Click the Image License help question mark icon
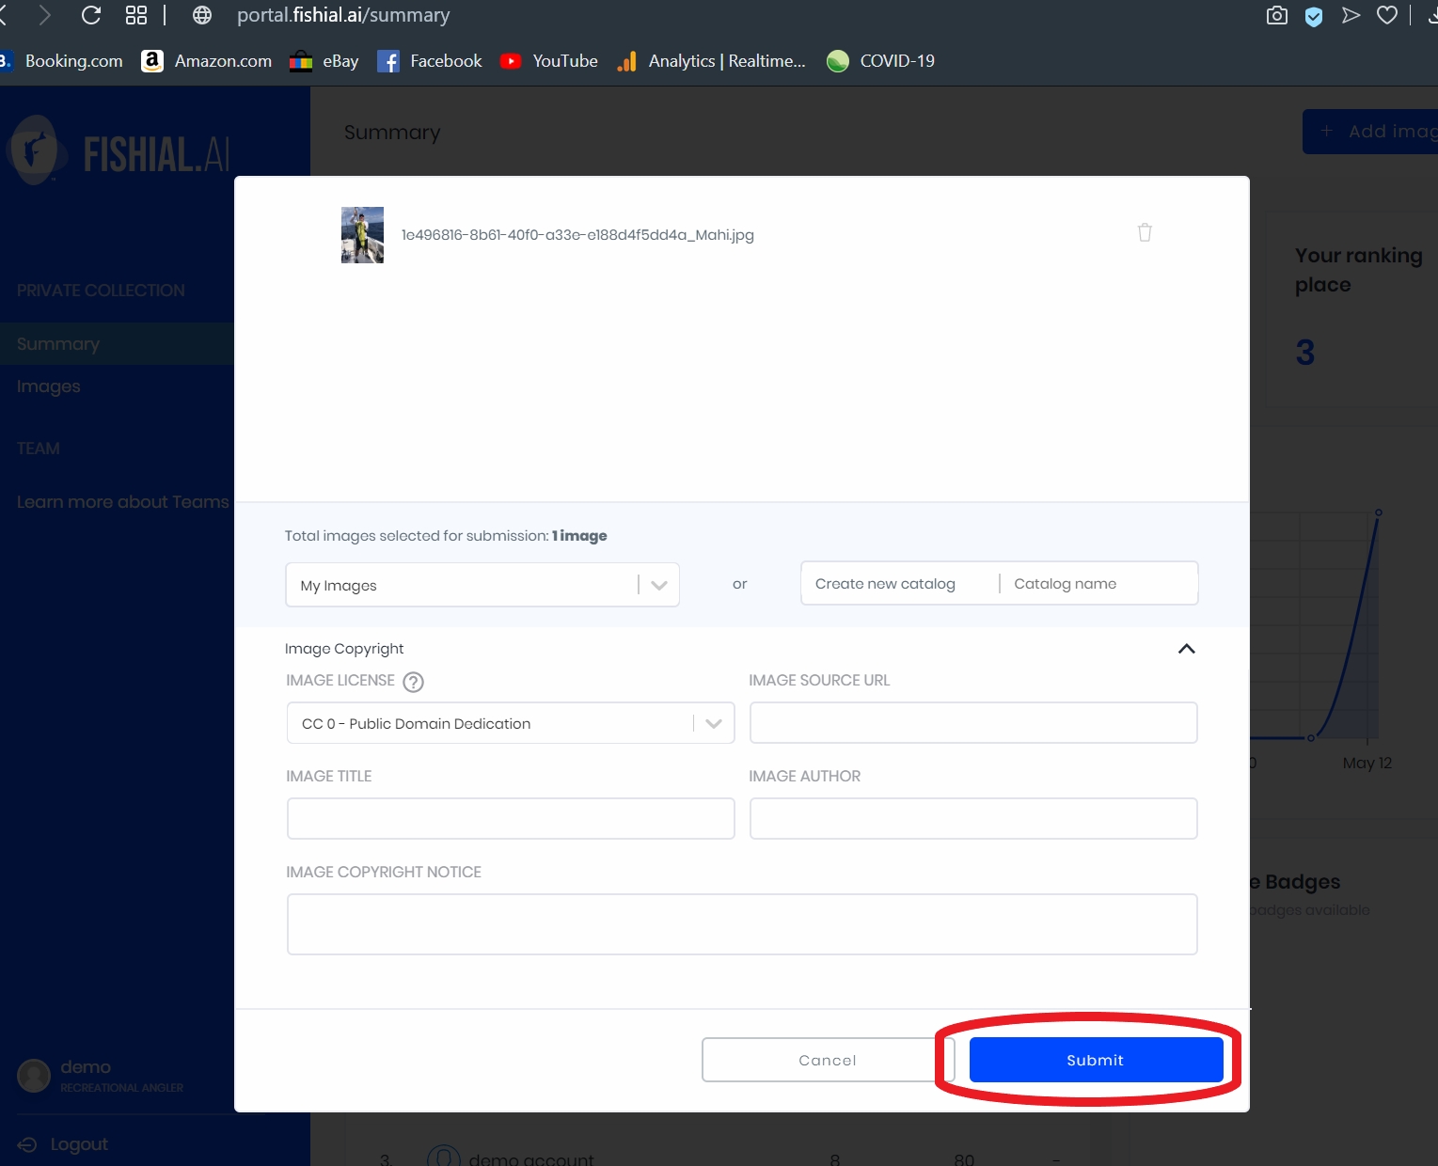 point(413,682)
